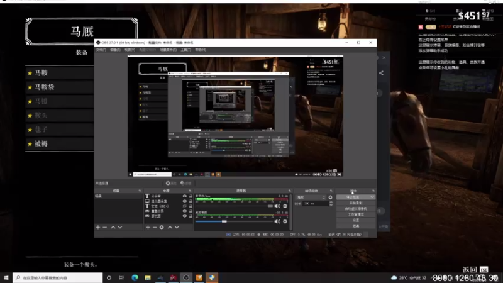
Task: Click the Windows taskbar search box
Action: (58, 277)
